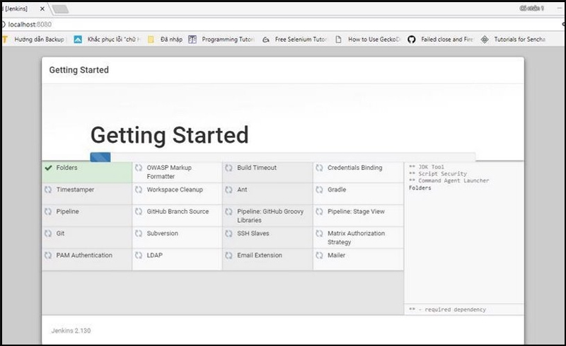Image resolution: width=566 pixels, height=346 pixels.
Task: Click the Jenkins 2.130 version text
Action: coord(71,330)
